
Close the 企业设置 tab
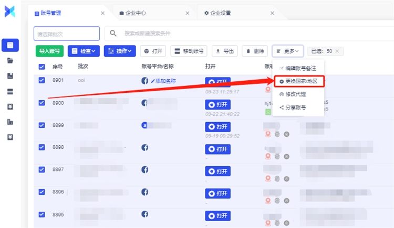click(x=272, y=13)
